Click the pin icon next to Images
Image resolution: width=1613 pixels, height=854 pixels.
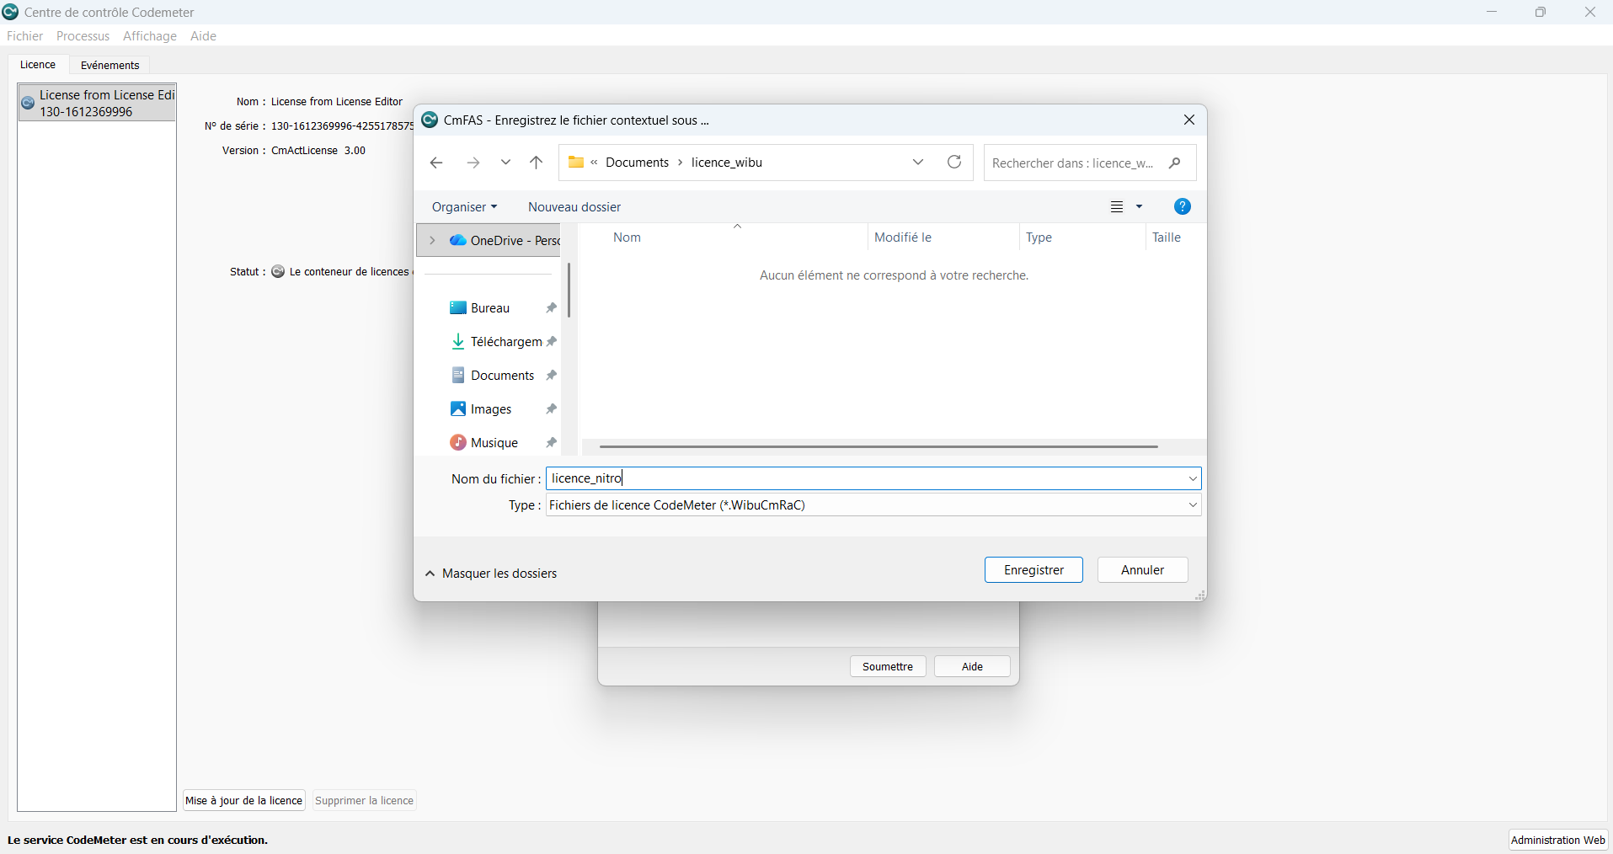coord(551,409)
